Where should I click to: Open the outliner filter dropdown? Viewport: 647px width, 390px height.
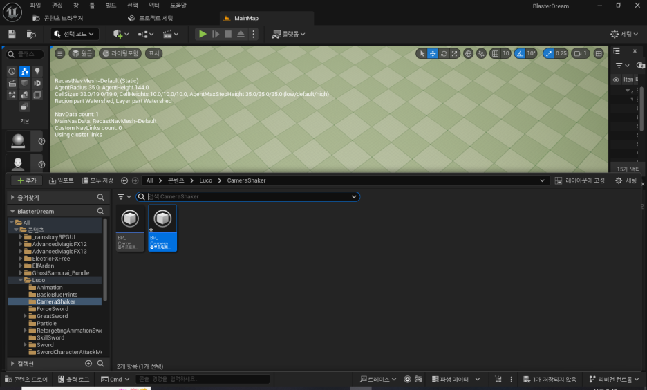[x=622, y=66]
